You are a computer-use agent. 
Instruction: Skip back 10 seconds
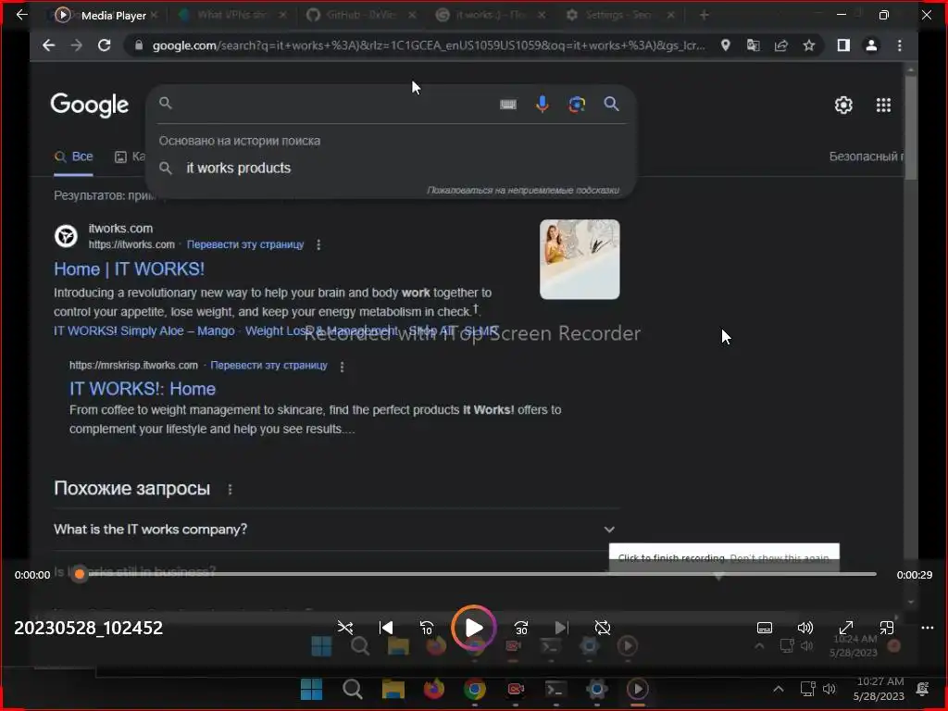pyautogui.click(x=426, y=628)
